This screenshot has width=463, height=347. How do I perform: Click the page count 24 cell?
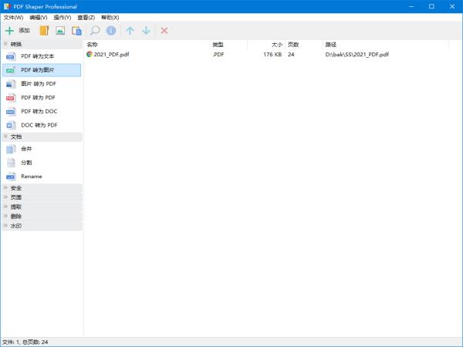coord(291,54)
